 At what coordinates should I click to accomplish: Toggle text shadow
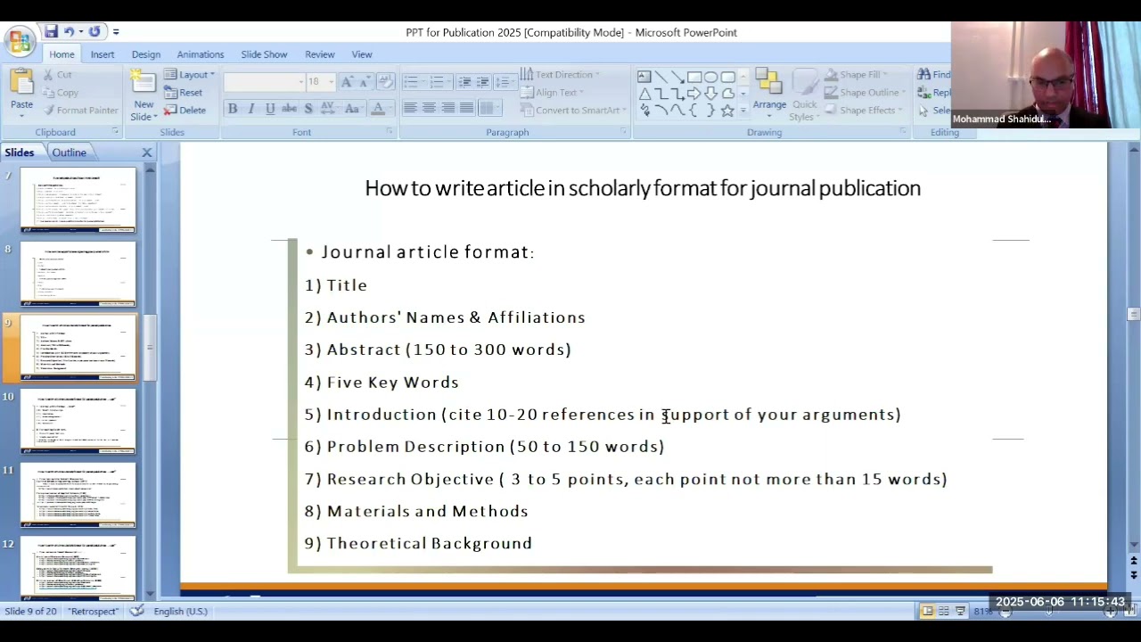point(308,109)
